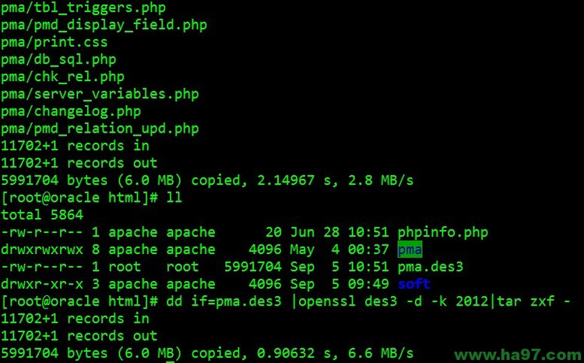Screen dimensions: 584x363
Task: Click pma.des3 filename in the ll listing
Action: pyautogui.click(x=430, y=266)
